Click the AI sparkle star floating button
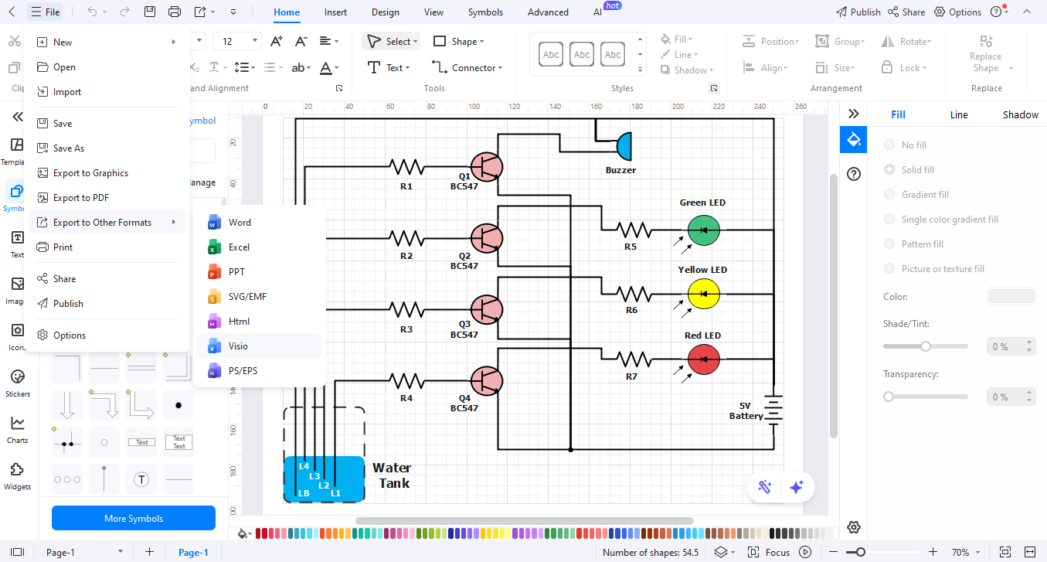 797,487
